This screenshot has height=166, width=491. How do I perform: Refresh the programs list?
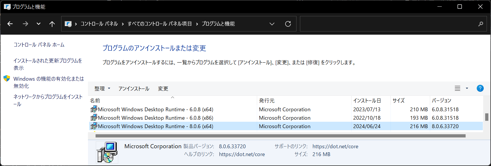tap(288, 24)
